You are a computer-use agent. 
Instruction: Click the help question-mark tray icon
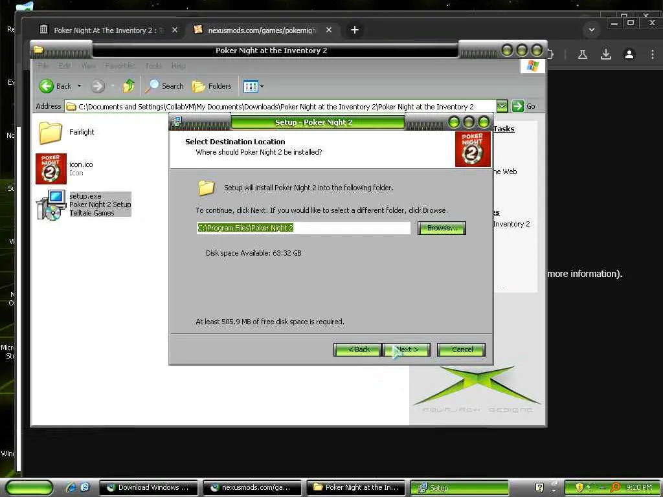tap(539, 487)
